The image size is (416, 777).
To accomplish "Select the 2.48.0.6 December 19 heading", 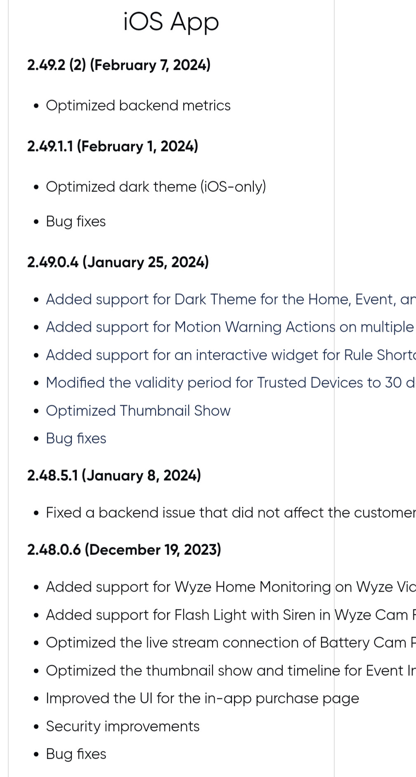I will pos(124,550).
